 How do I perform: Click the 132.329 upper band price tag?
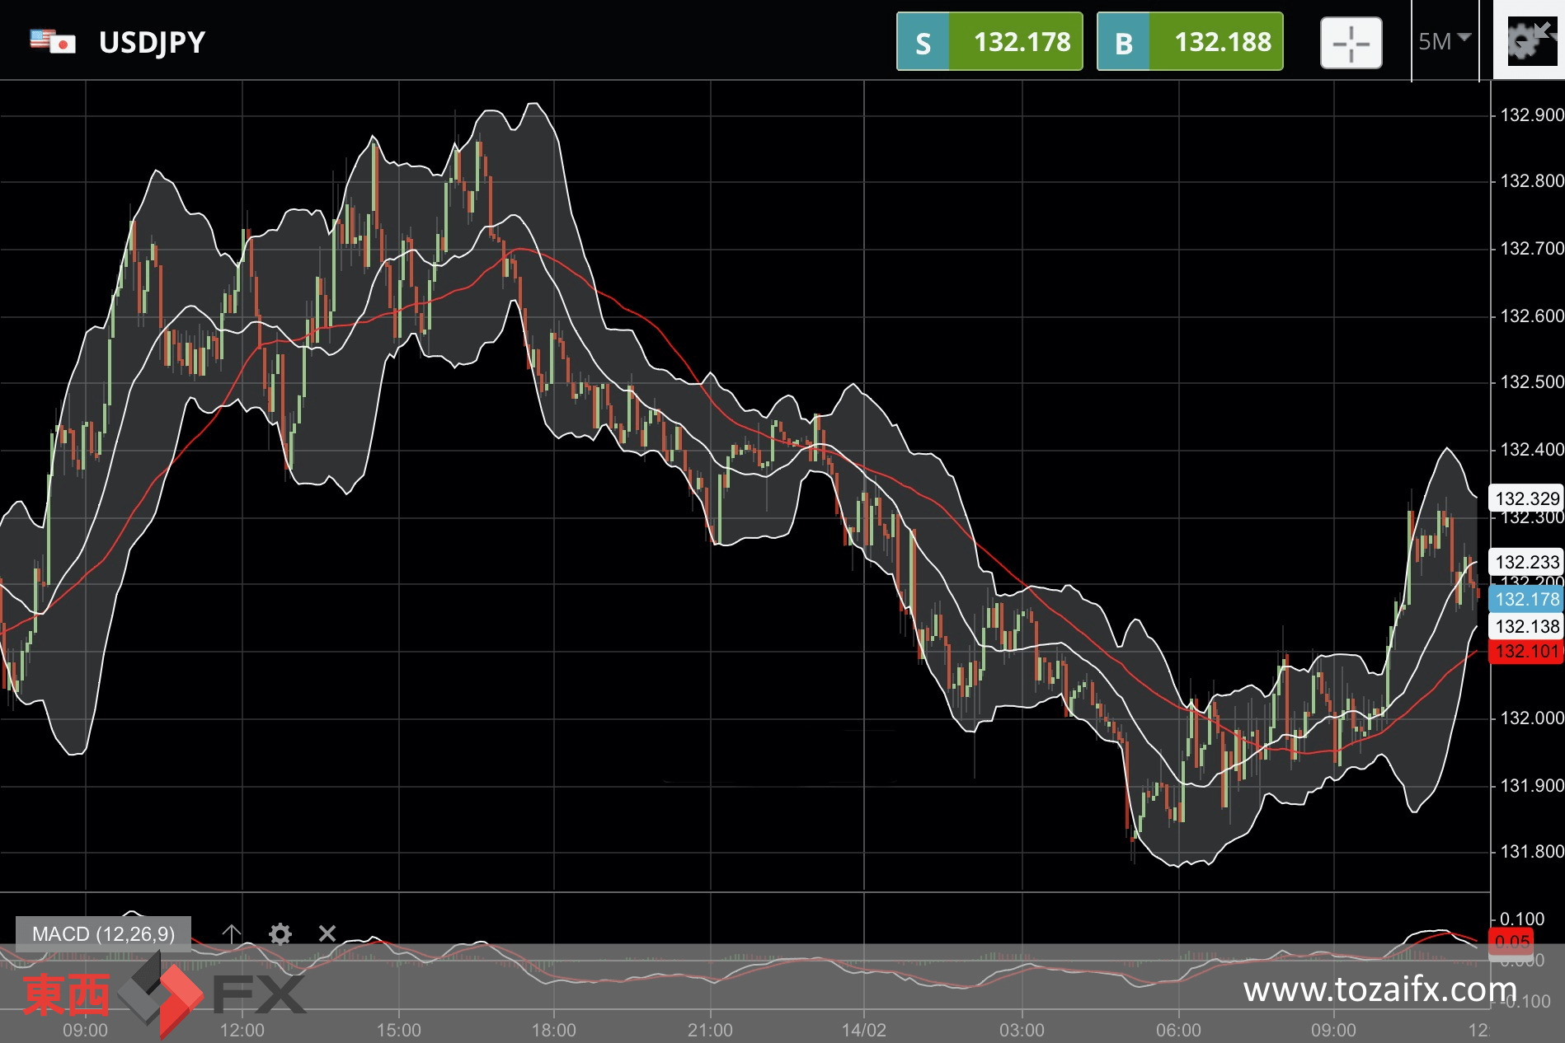[1526, 498]
